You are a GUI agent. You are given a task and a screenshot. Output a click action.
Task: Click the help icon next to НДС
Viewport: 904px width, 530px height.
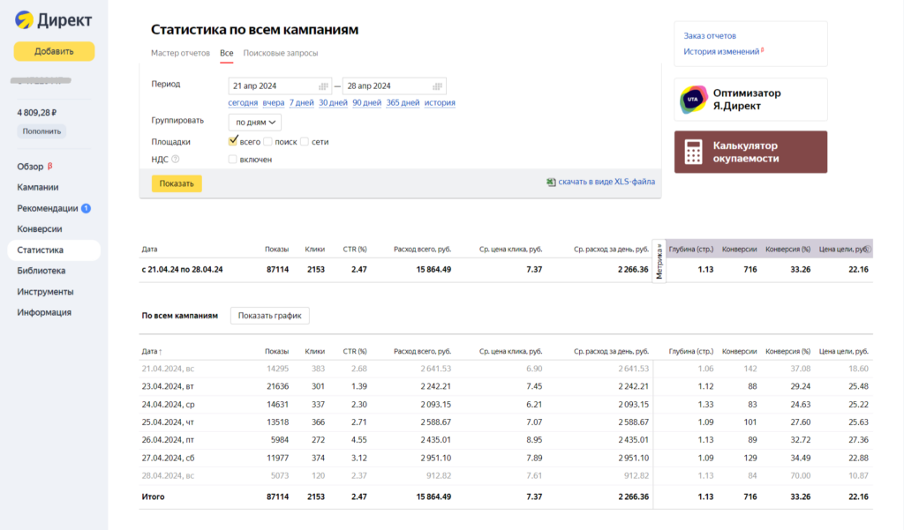click(x=175, y=160)
